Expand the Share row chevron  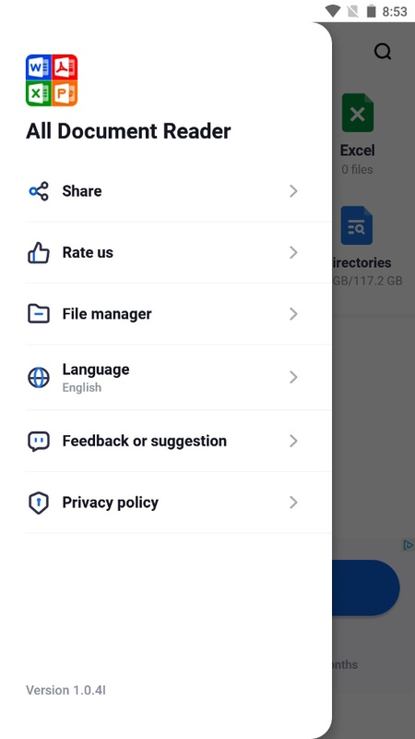293,191
